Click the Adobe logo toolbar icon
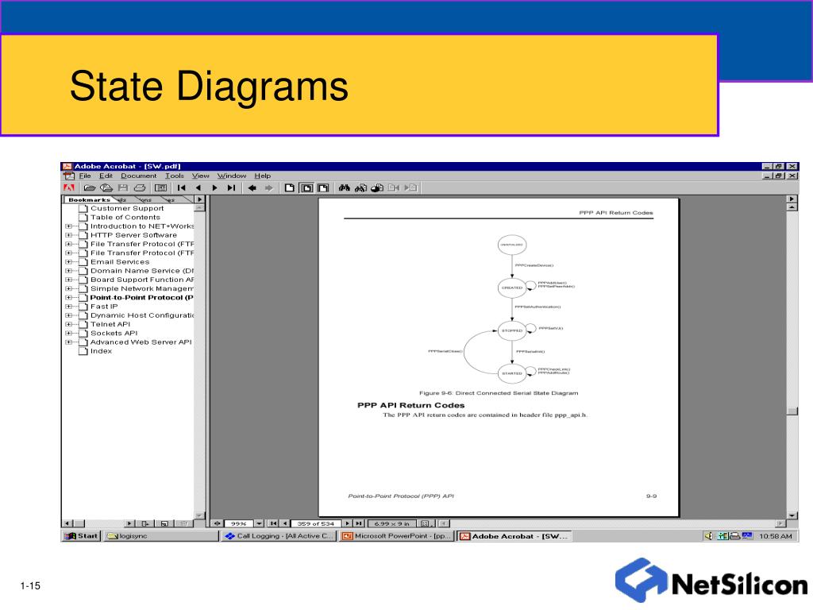This screenshot has height=610, width=813. (69, 187)
